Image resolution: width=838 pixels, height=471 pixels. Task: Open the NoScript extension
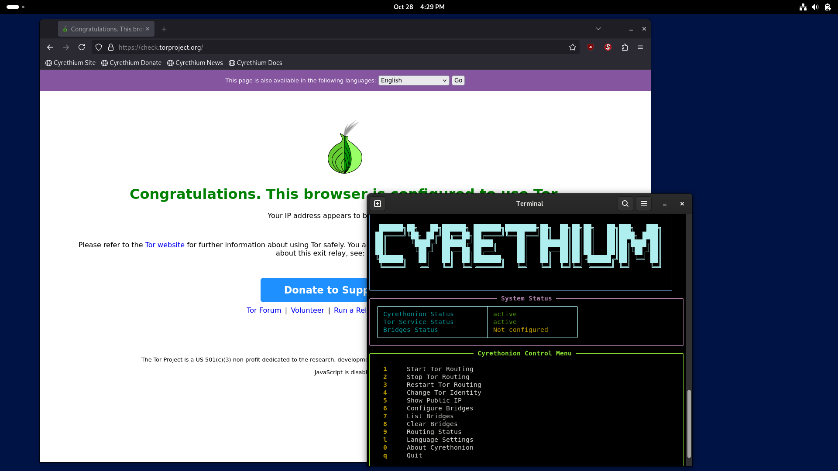608,47
